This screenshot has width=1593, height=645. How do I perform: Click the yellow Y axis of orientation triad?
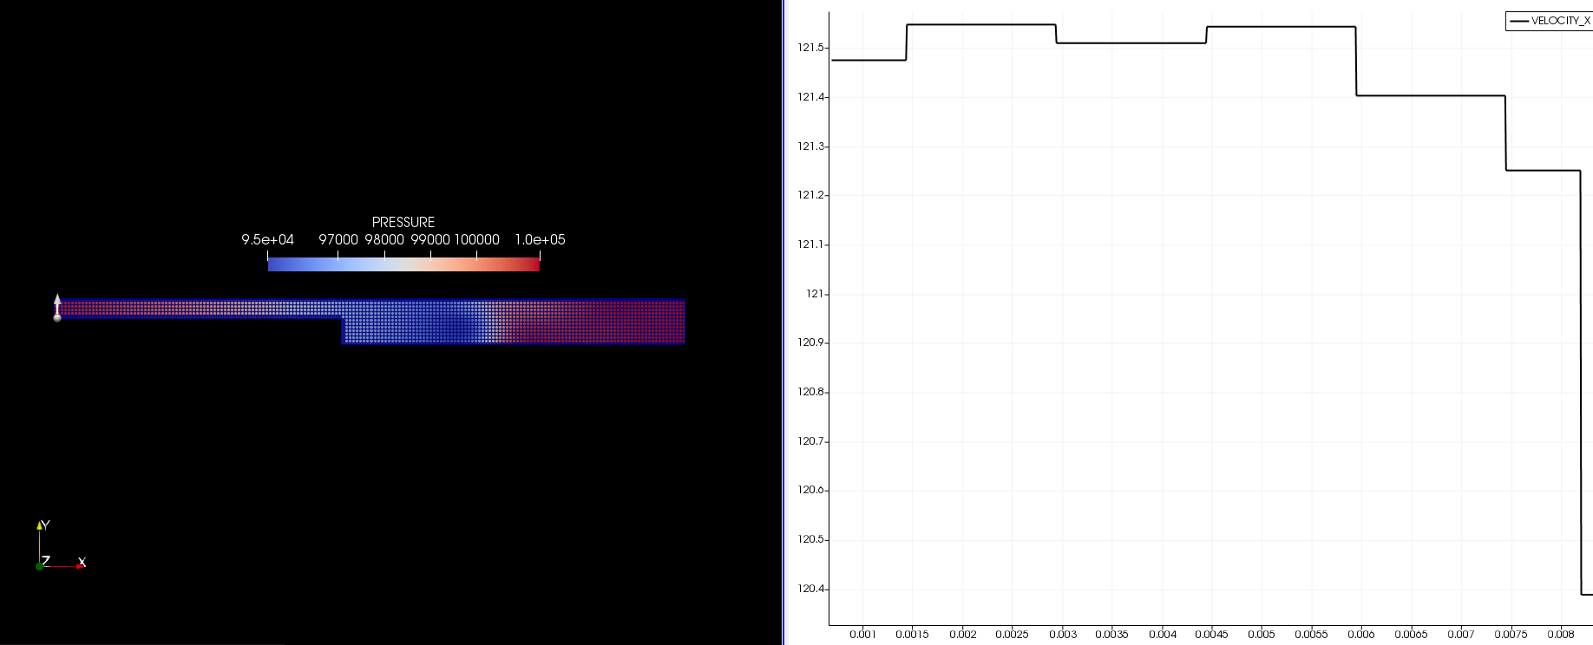coord(40,525)
